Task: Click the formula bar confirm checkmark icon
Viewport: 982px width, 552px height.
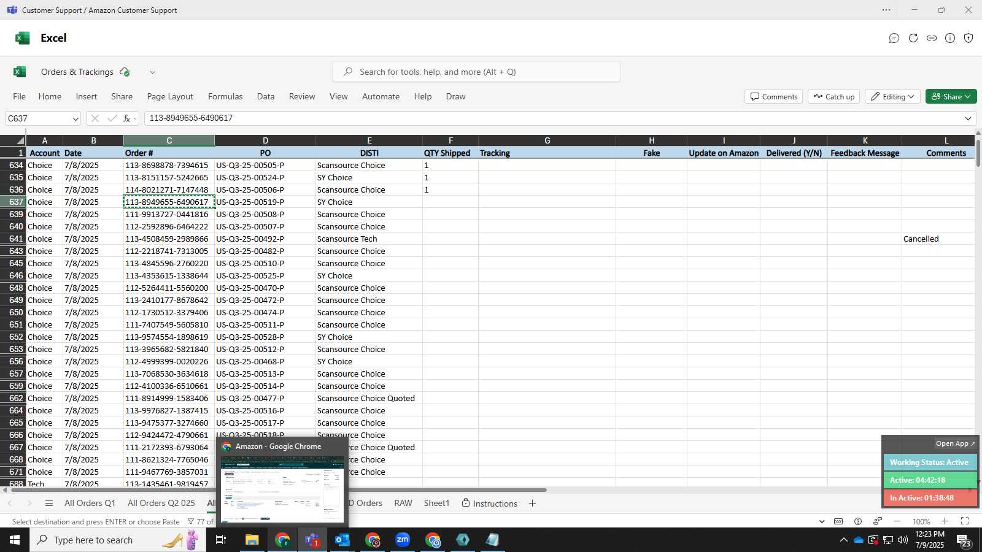Action: coord(112,118)
